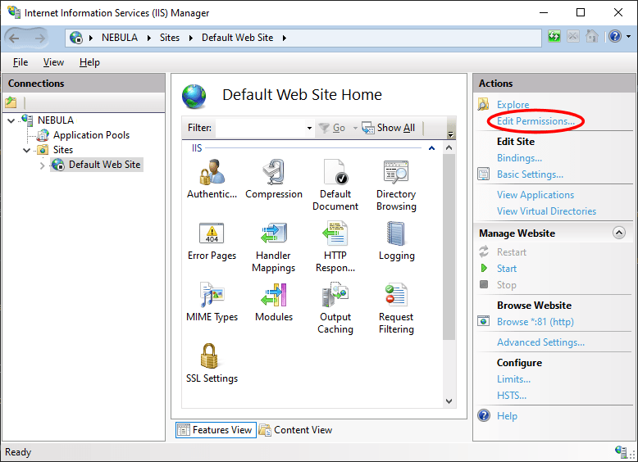Screen dimensions: 638x462
Task: Open Advanced Settings link
Action: (540, 342)
